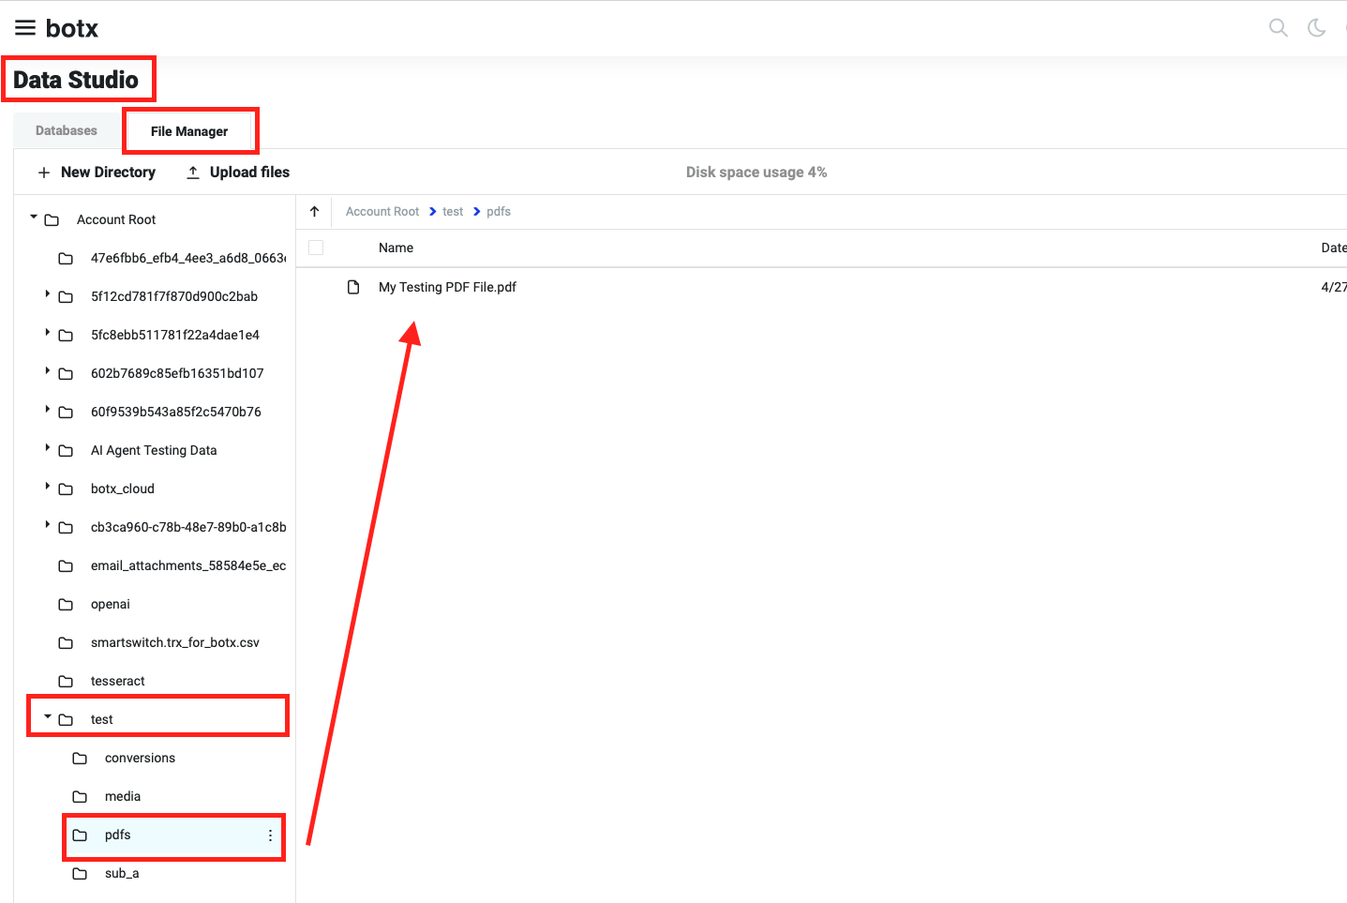1347x903 pixels.
Task: Toggle selection of the Account Root folder
Action: point(115,218)
